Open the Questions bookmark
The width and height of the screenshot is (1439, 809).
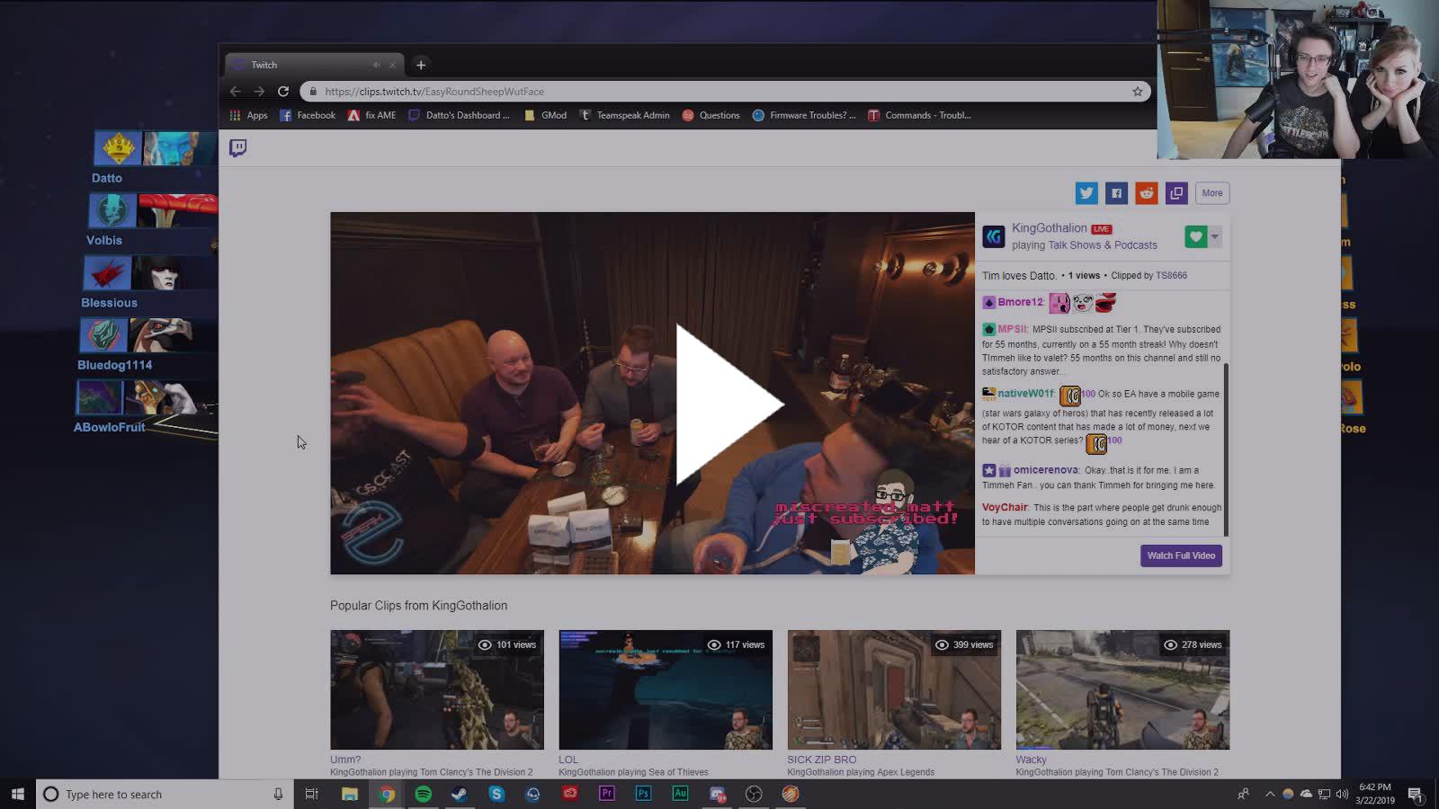click(711, 115)
